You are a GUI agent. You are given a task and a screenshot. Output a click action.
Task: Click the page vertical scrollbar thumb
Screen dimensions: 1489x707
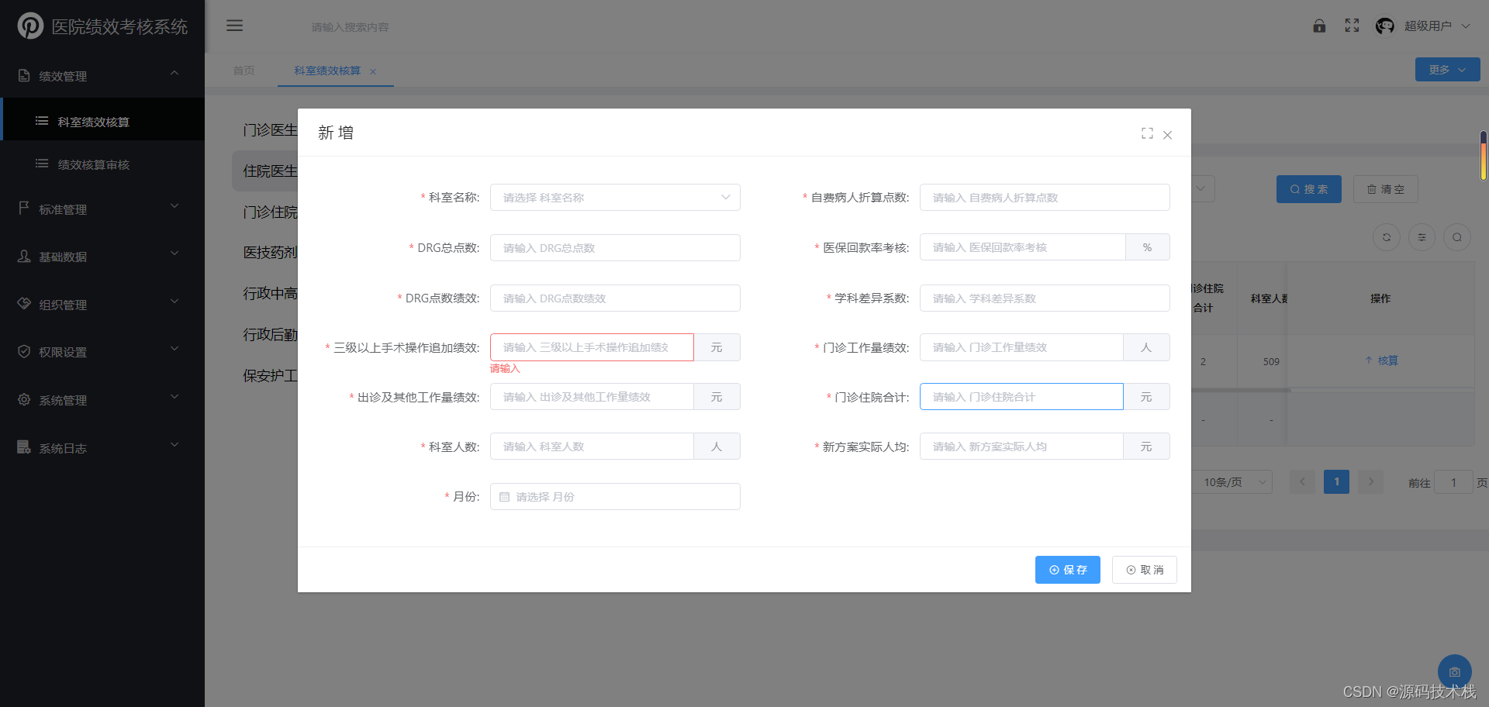click(1483, 155)
